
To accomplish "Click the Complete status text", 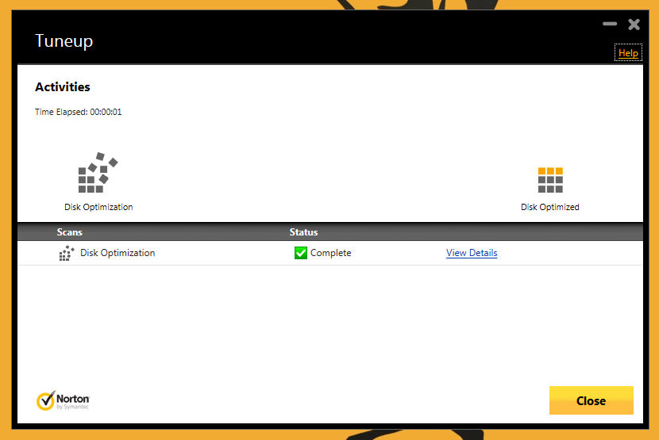I will click(x=331, y=253).
